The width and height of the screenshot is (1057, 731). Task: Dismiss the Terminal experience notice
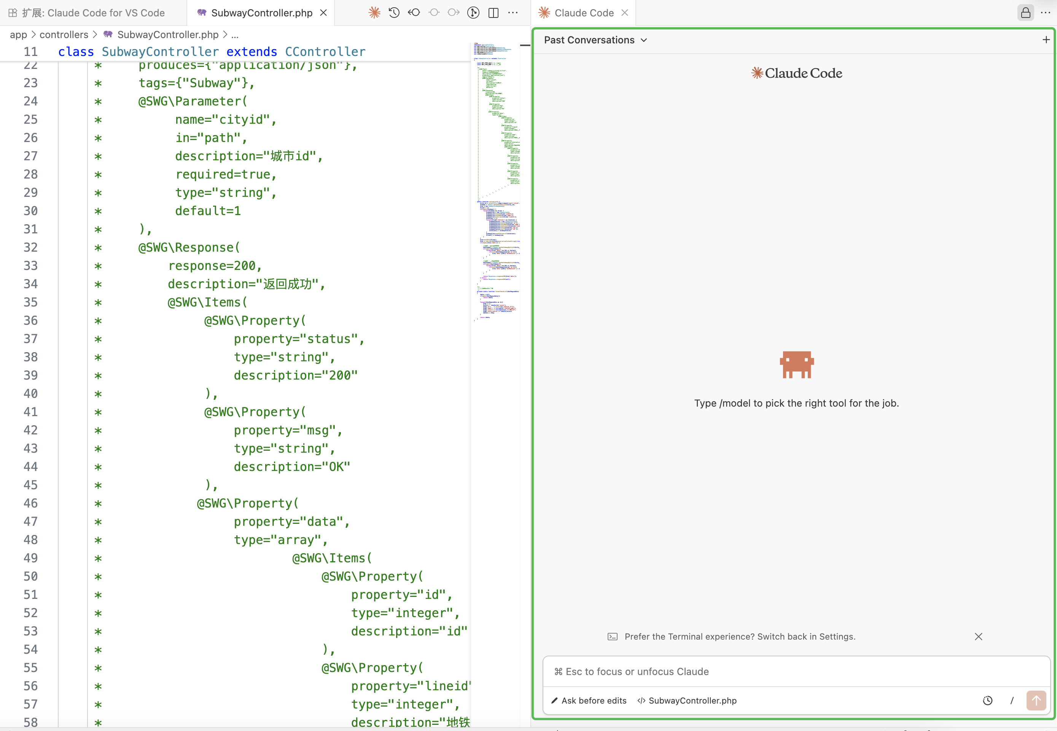click(x=978, y=636)
